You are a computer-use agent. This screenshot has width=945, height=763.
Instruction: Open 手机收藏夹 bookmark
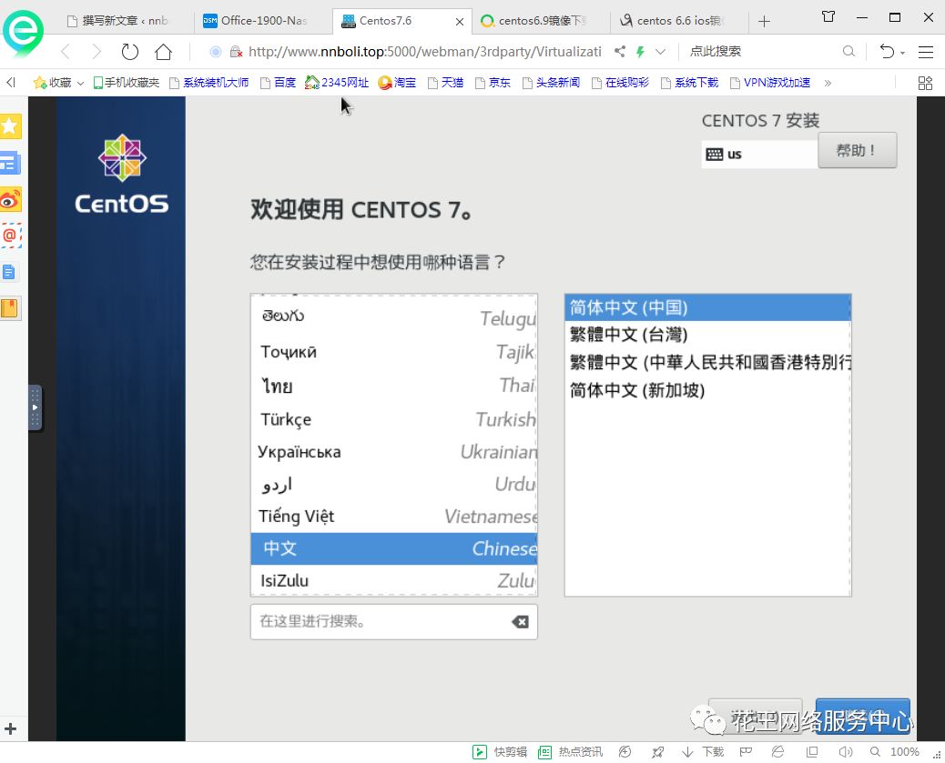click(x=127, y=83)
